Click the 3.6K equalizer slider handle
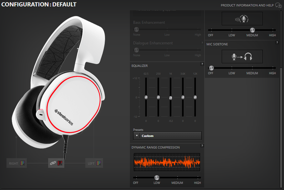The image size is (284, 190). 183,97
